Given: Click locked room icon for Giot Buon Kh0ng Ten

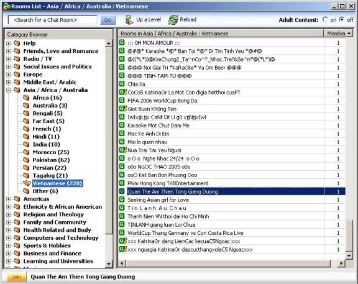Looking at the screenshot, I should click(x=123, y=108).
